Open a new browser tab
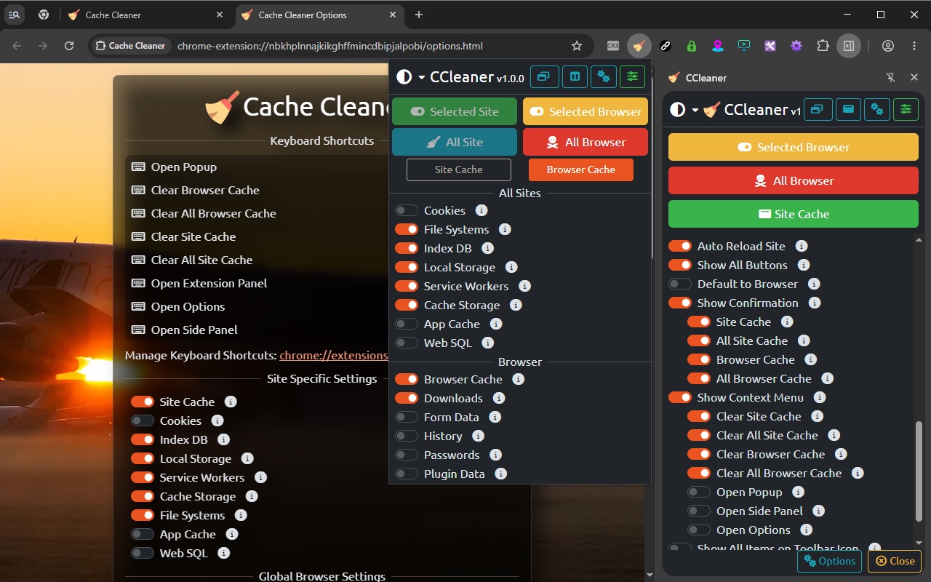931x582 pixels. click(419, 15)
